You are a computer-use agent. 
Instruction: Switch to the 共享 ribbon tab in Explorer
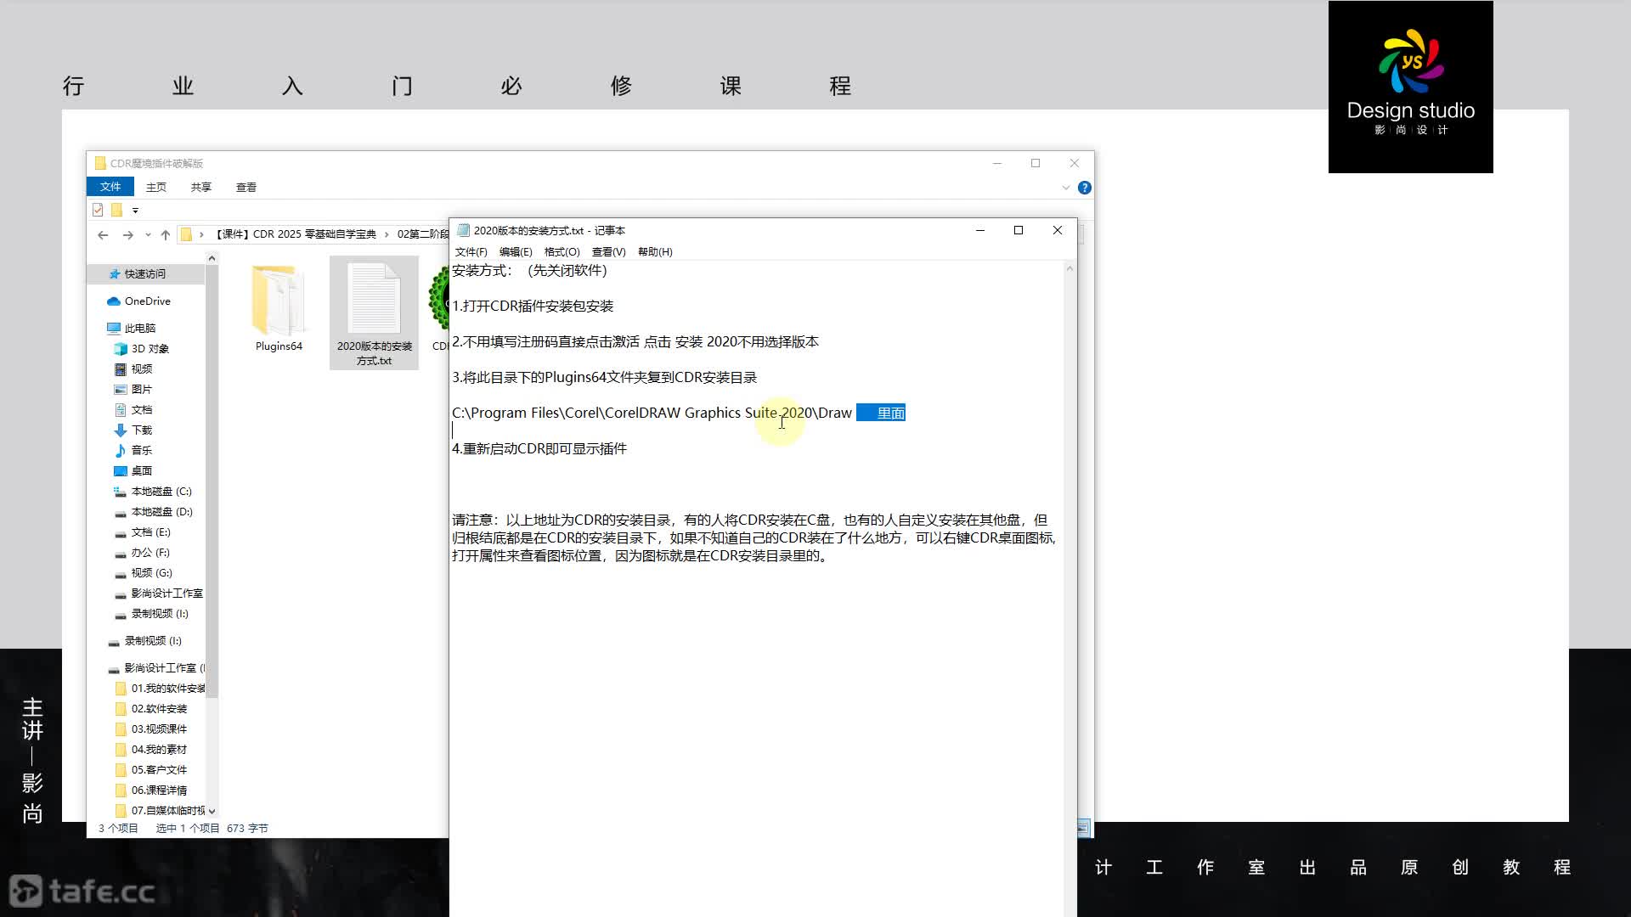(201, 188)
